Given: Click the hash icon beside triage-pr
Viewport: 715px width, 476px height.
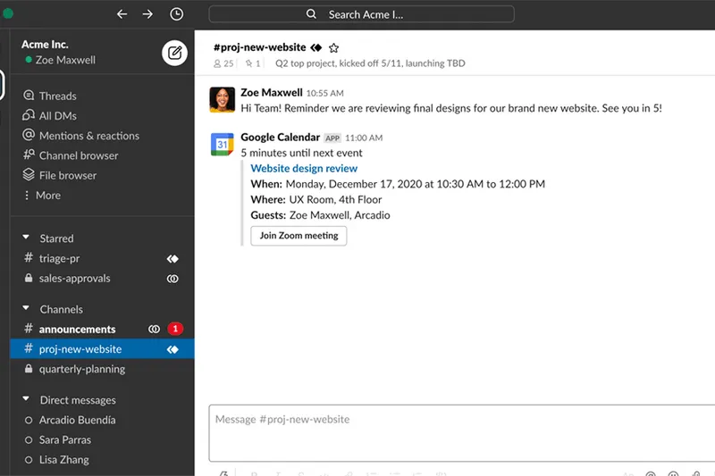Looking at the screenshot, I should [x=29, y=258].
